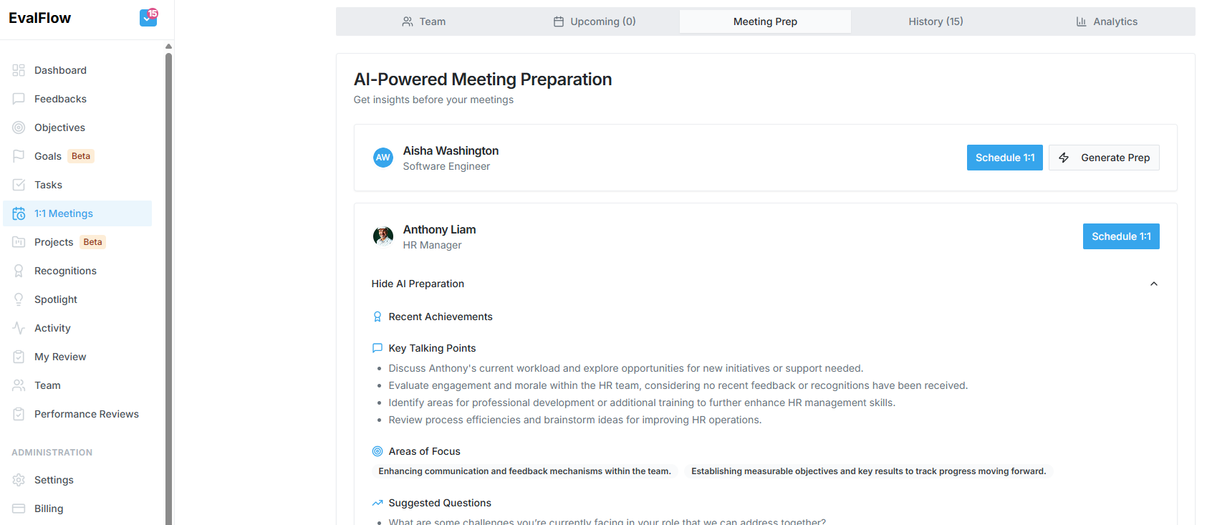Screen dimensions: 1207x525
Task: Click the Projects folder icon
Action: point(19,242)
